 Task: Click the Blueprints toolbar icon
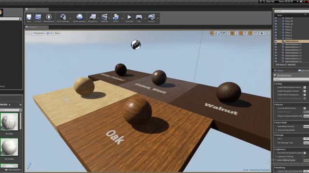[x=93, y=17]
